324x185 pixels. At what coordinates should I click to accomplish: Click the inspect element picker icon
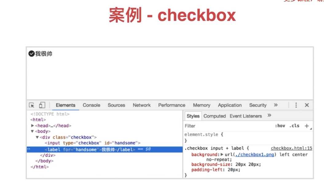tap(32, 105)
